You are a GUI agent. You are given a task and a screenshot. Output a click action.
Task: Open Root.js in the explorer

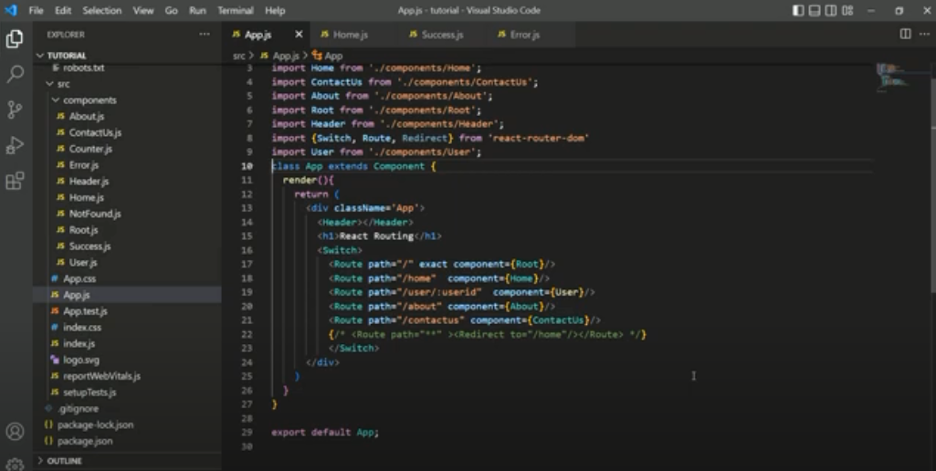(83, 230)
